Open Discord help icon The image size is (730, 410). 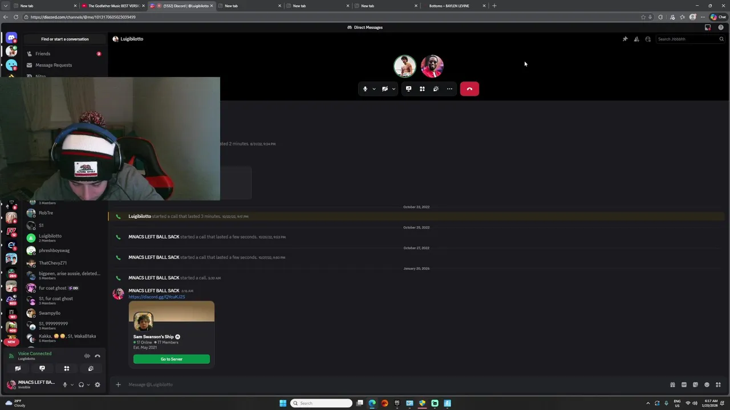click(721, 27)
